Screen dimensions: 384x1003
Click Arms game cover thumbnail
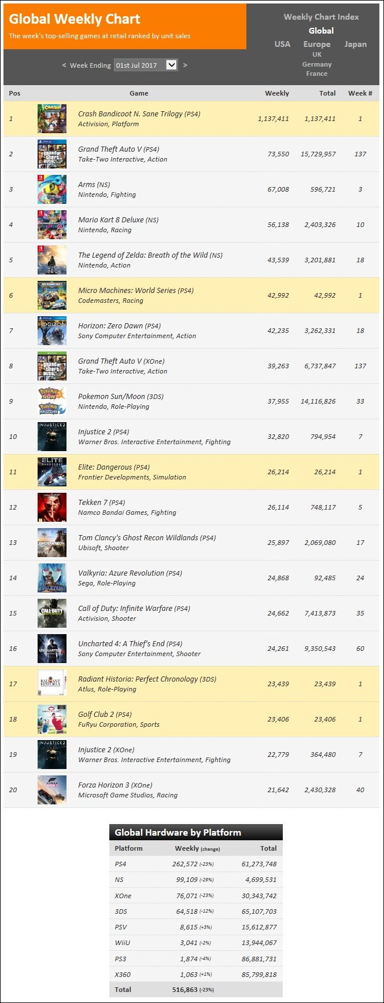[x=52, y=189]
